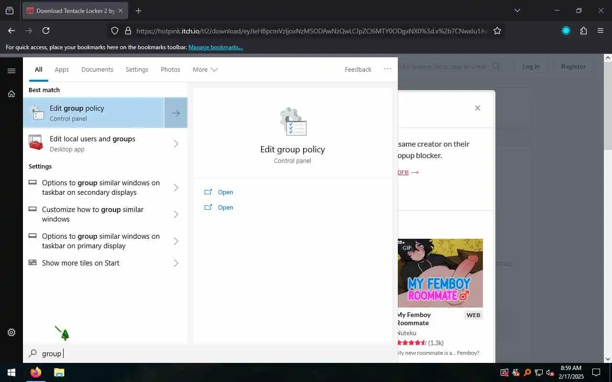
Task: Click the Log in button on itch.io
Action: pyautogui.click(x=531, y=66)
